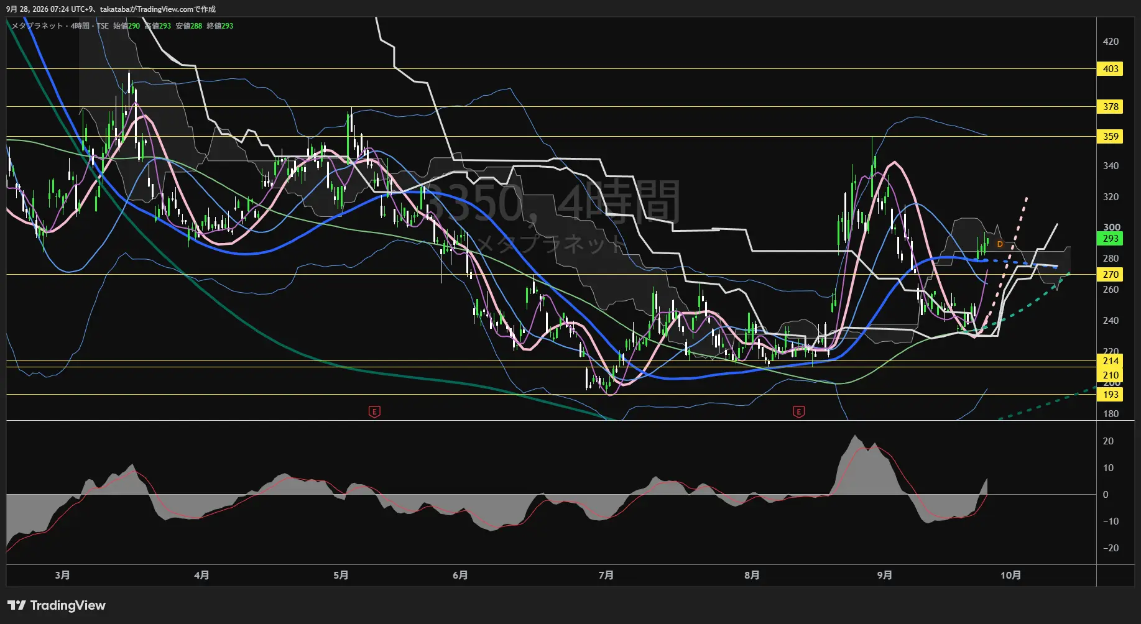
Task: Click the 8月 label on time axis
Action: tap(752, 575)
